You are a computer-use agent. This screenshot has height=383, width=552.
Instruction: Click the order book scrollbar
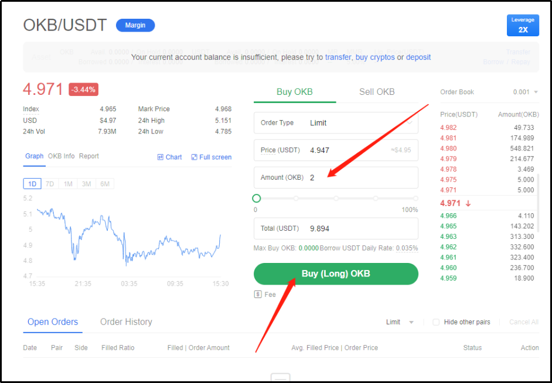click(537, 203)
